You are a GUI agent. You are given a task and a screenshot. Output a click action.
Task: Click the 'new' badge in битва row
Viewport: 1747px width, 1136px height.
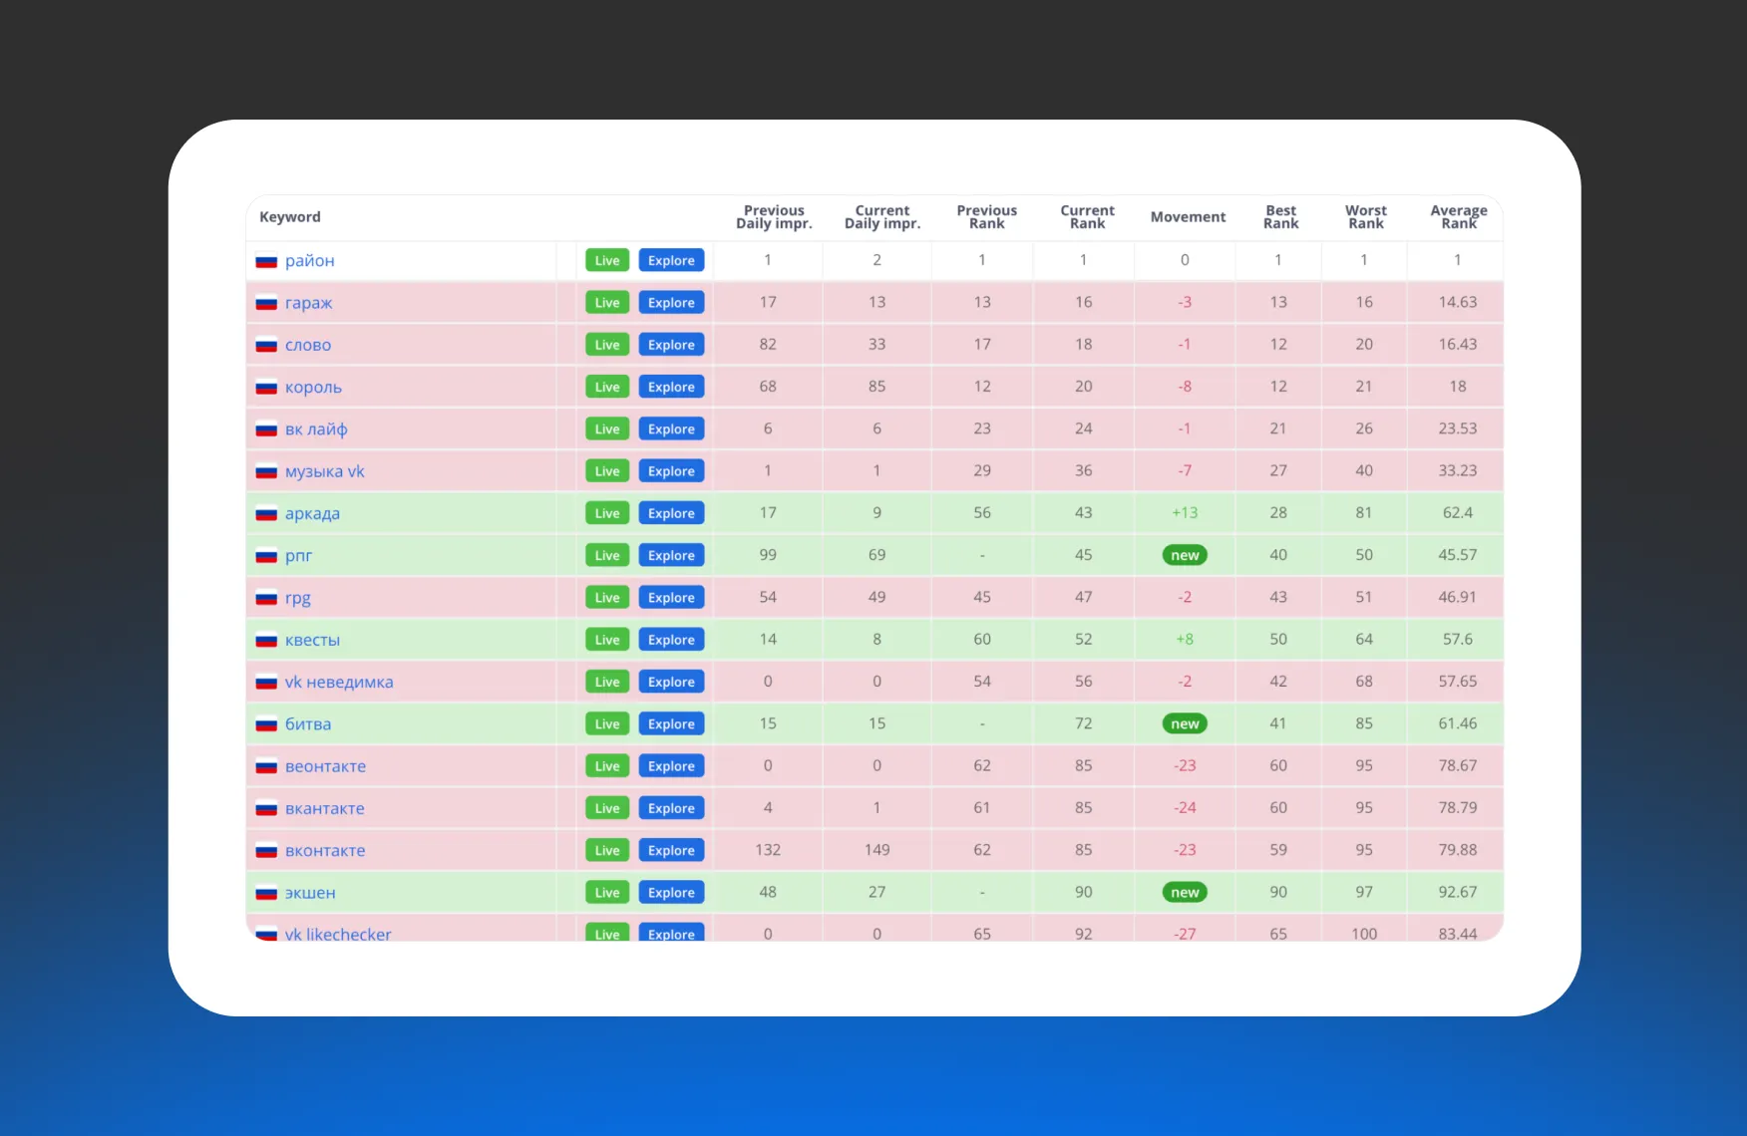[x=1185, y=723]
